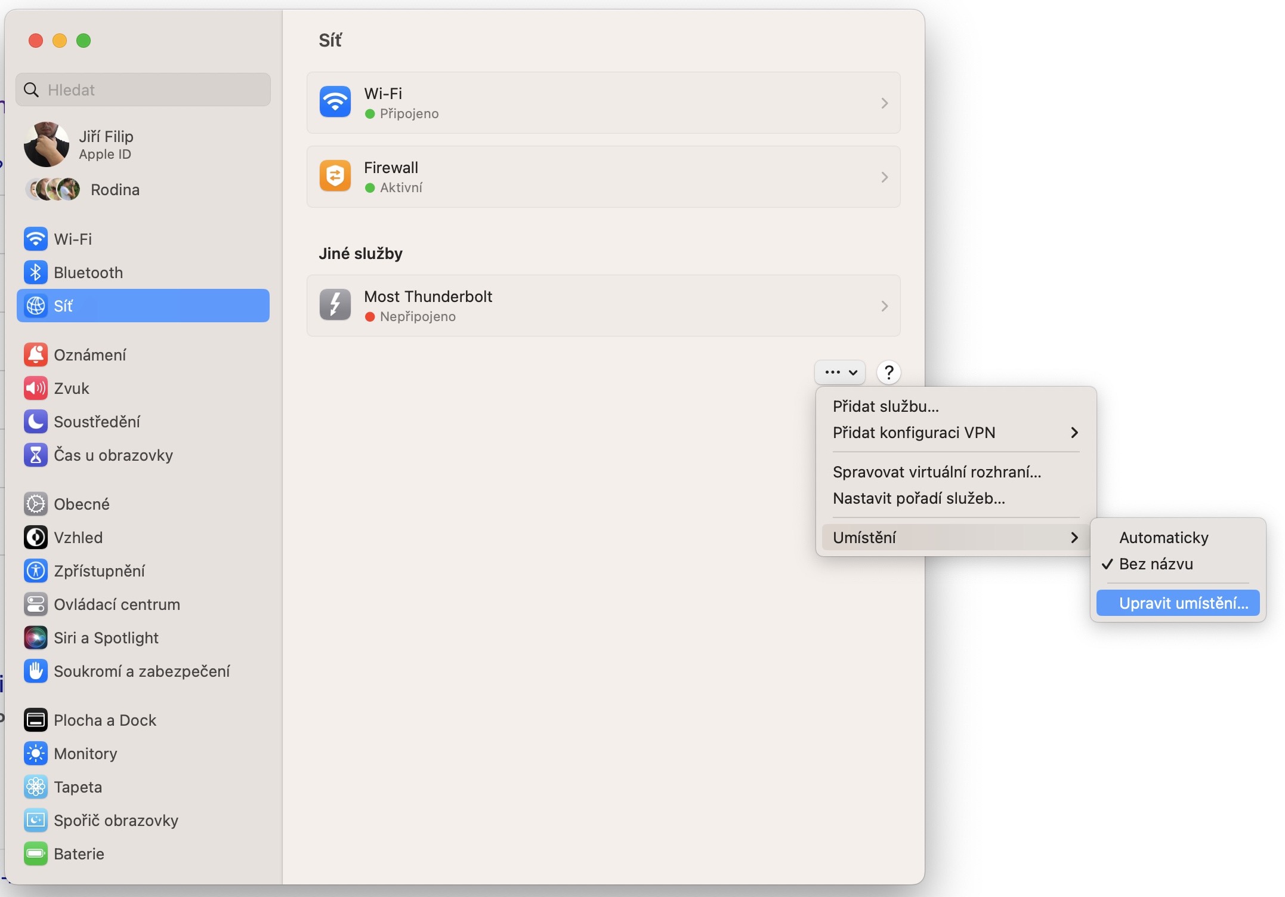The image size is (1285, 897).
Task: Expand the Firewall section chevron
Action: [x=884, y=177]
